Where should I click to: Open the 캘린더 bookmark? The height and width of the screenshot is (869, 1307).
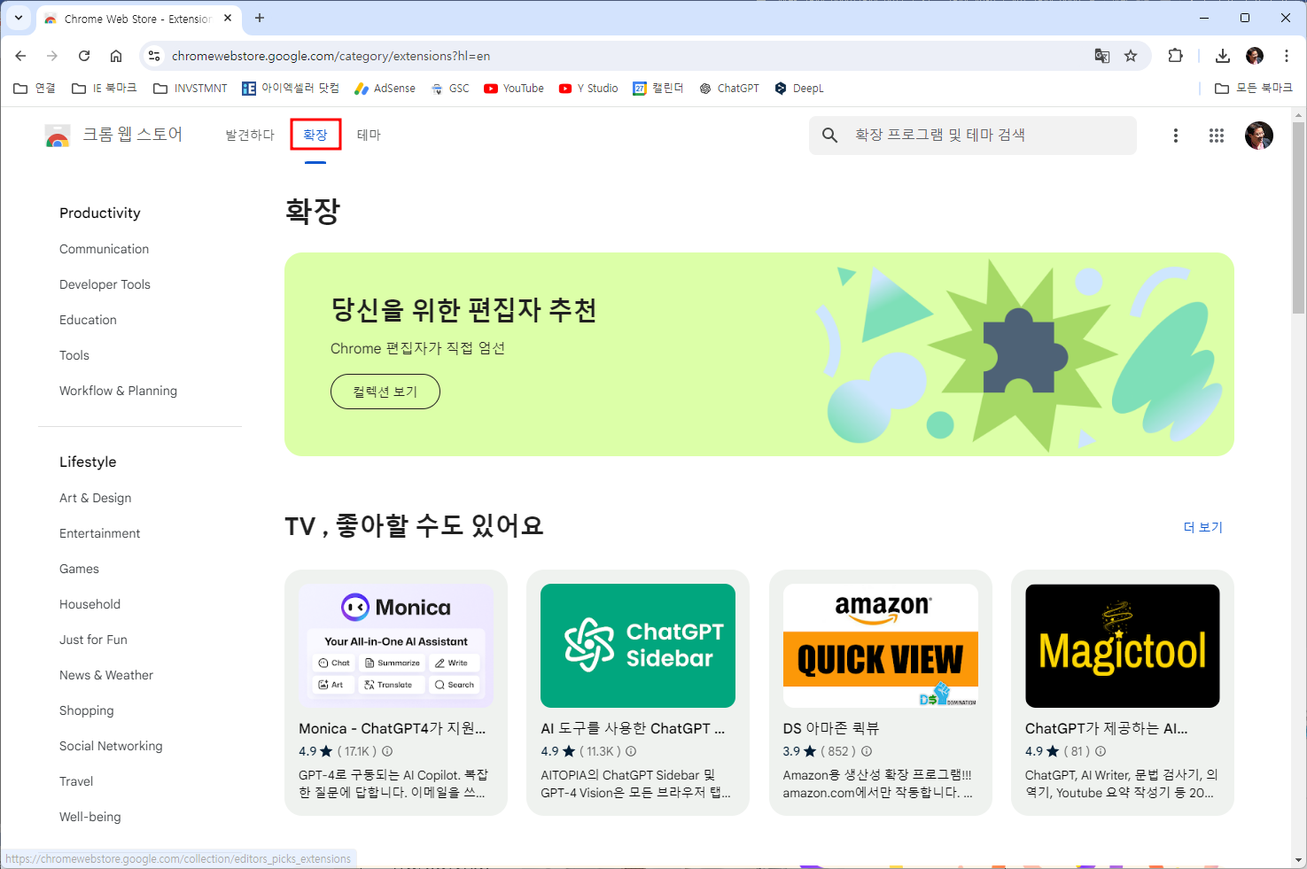tap(658, 89)
